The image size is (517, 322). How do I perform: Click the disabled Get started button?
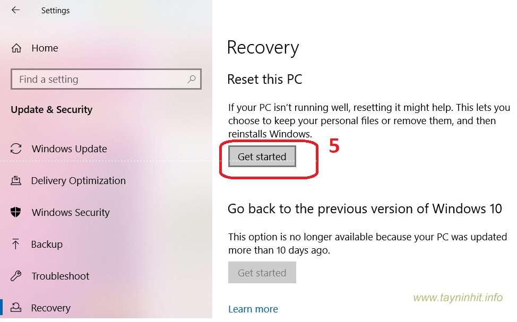point(262,273)
